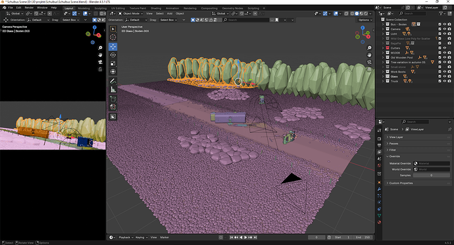This screenshot has height=245, width=454.
Task: Toggle eye icon for Work Boots collection
Action: coord(444,72)
